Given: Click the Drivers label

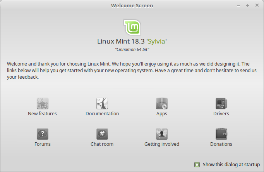Looking at the screenshot, I should click(x=221, y=114).
